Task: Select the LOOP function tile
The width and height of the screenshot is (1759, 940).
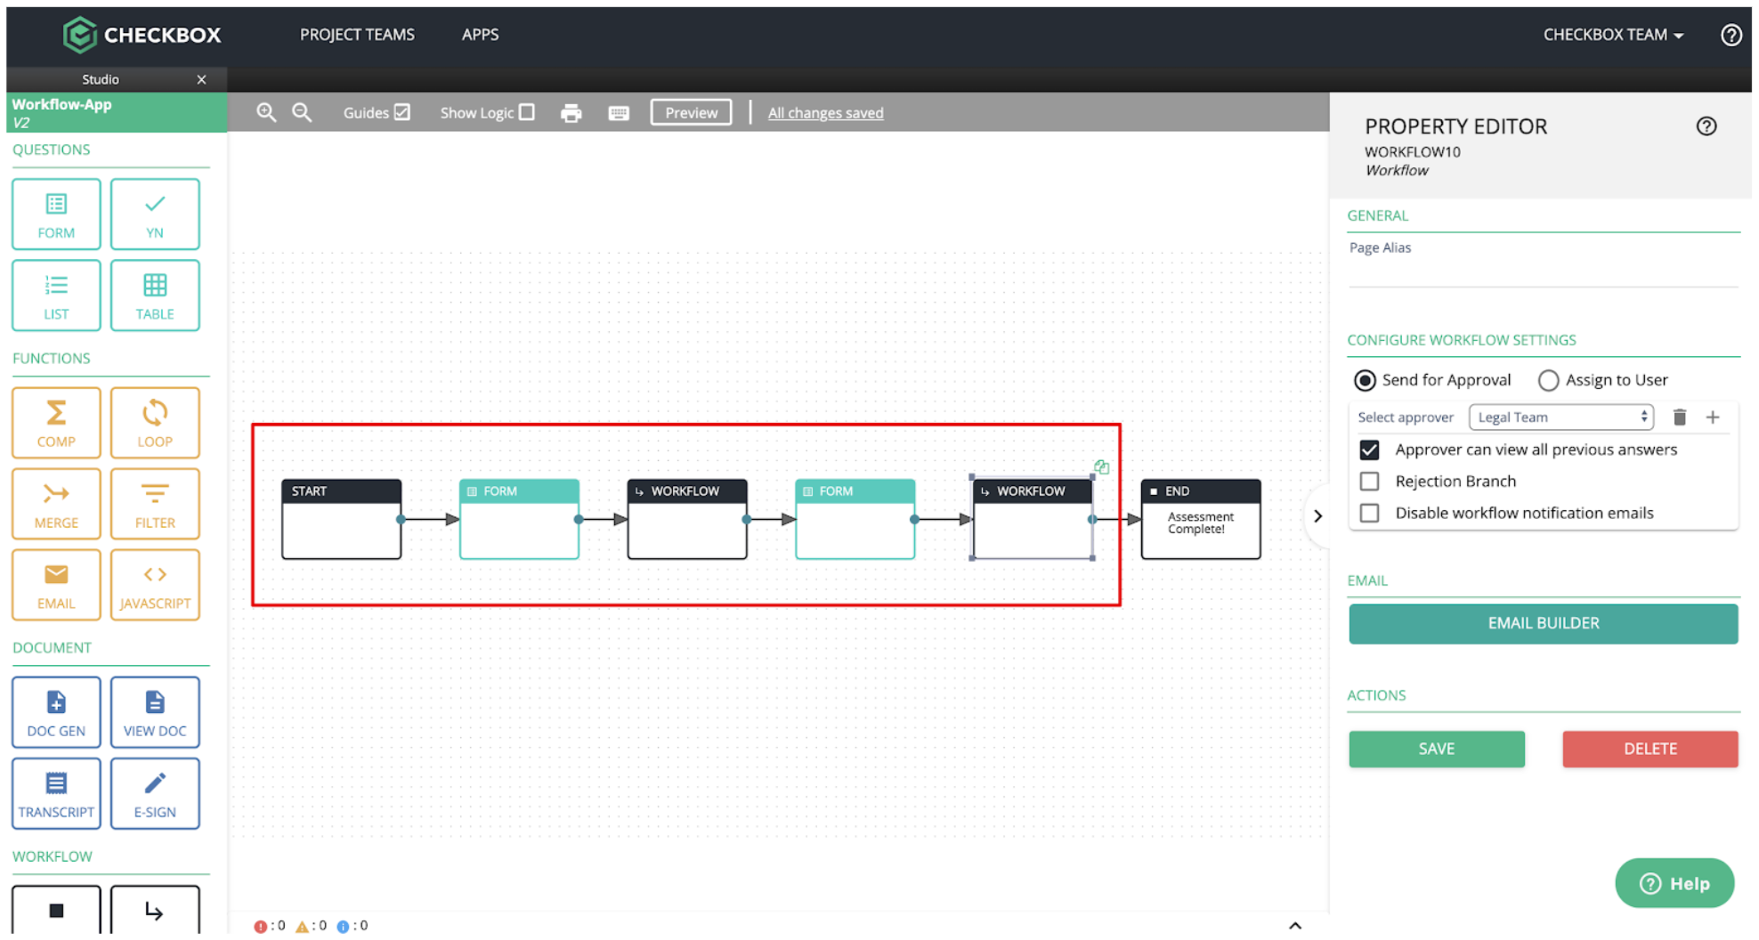Action: (x=155, y=423)
